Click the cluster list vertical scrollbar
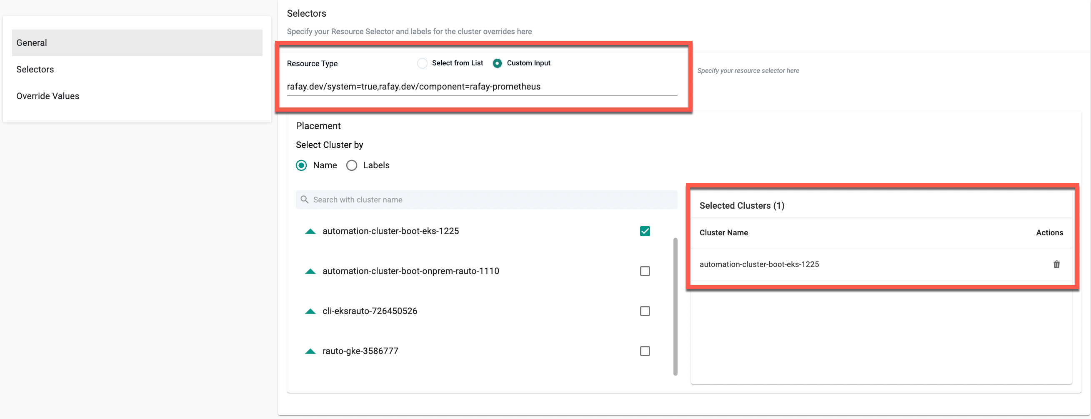1091x419 pixels. [675, 307]
